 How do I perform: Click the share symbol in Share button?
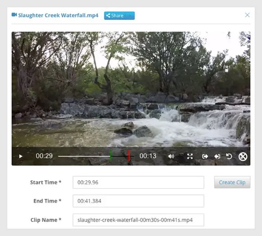(x=108, y=15)
